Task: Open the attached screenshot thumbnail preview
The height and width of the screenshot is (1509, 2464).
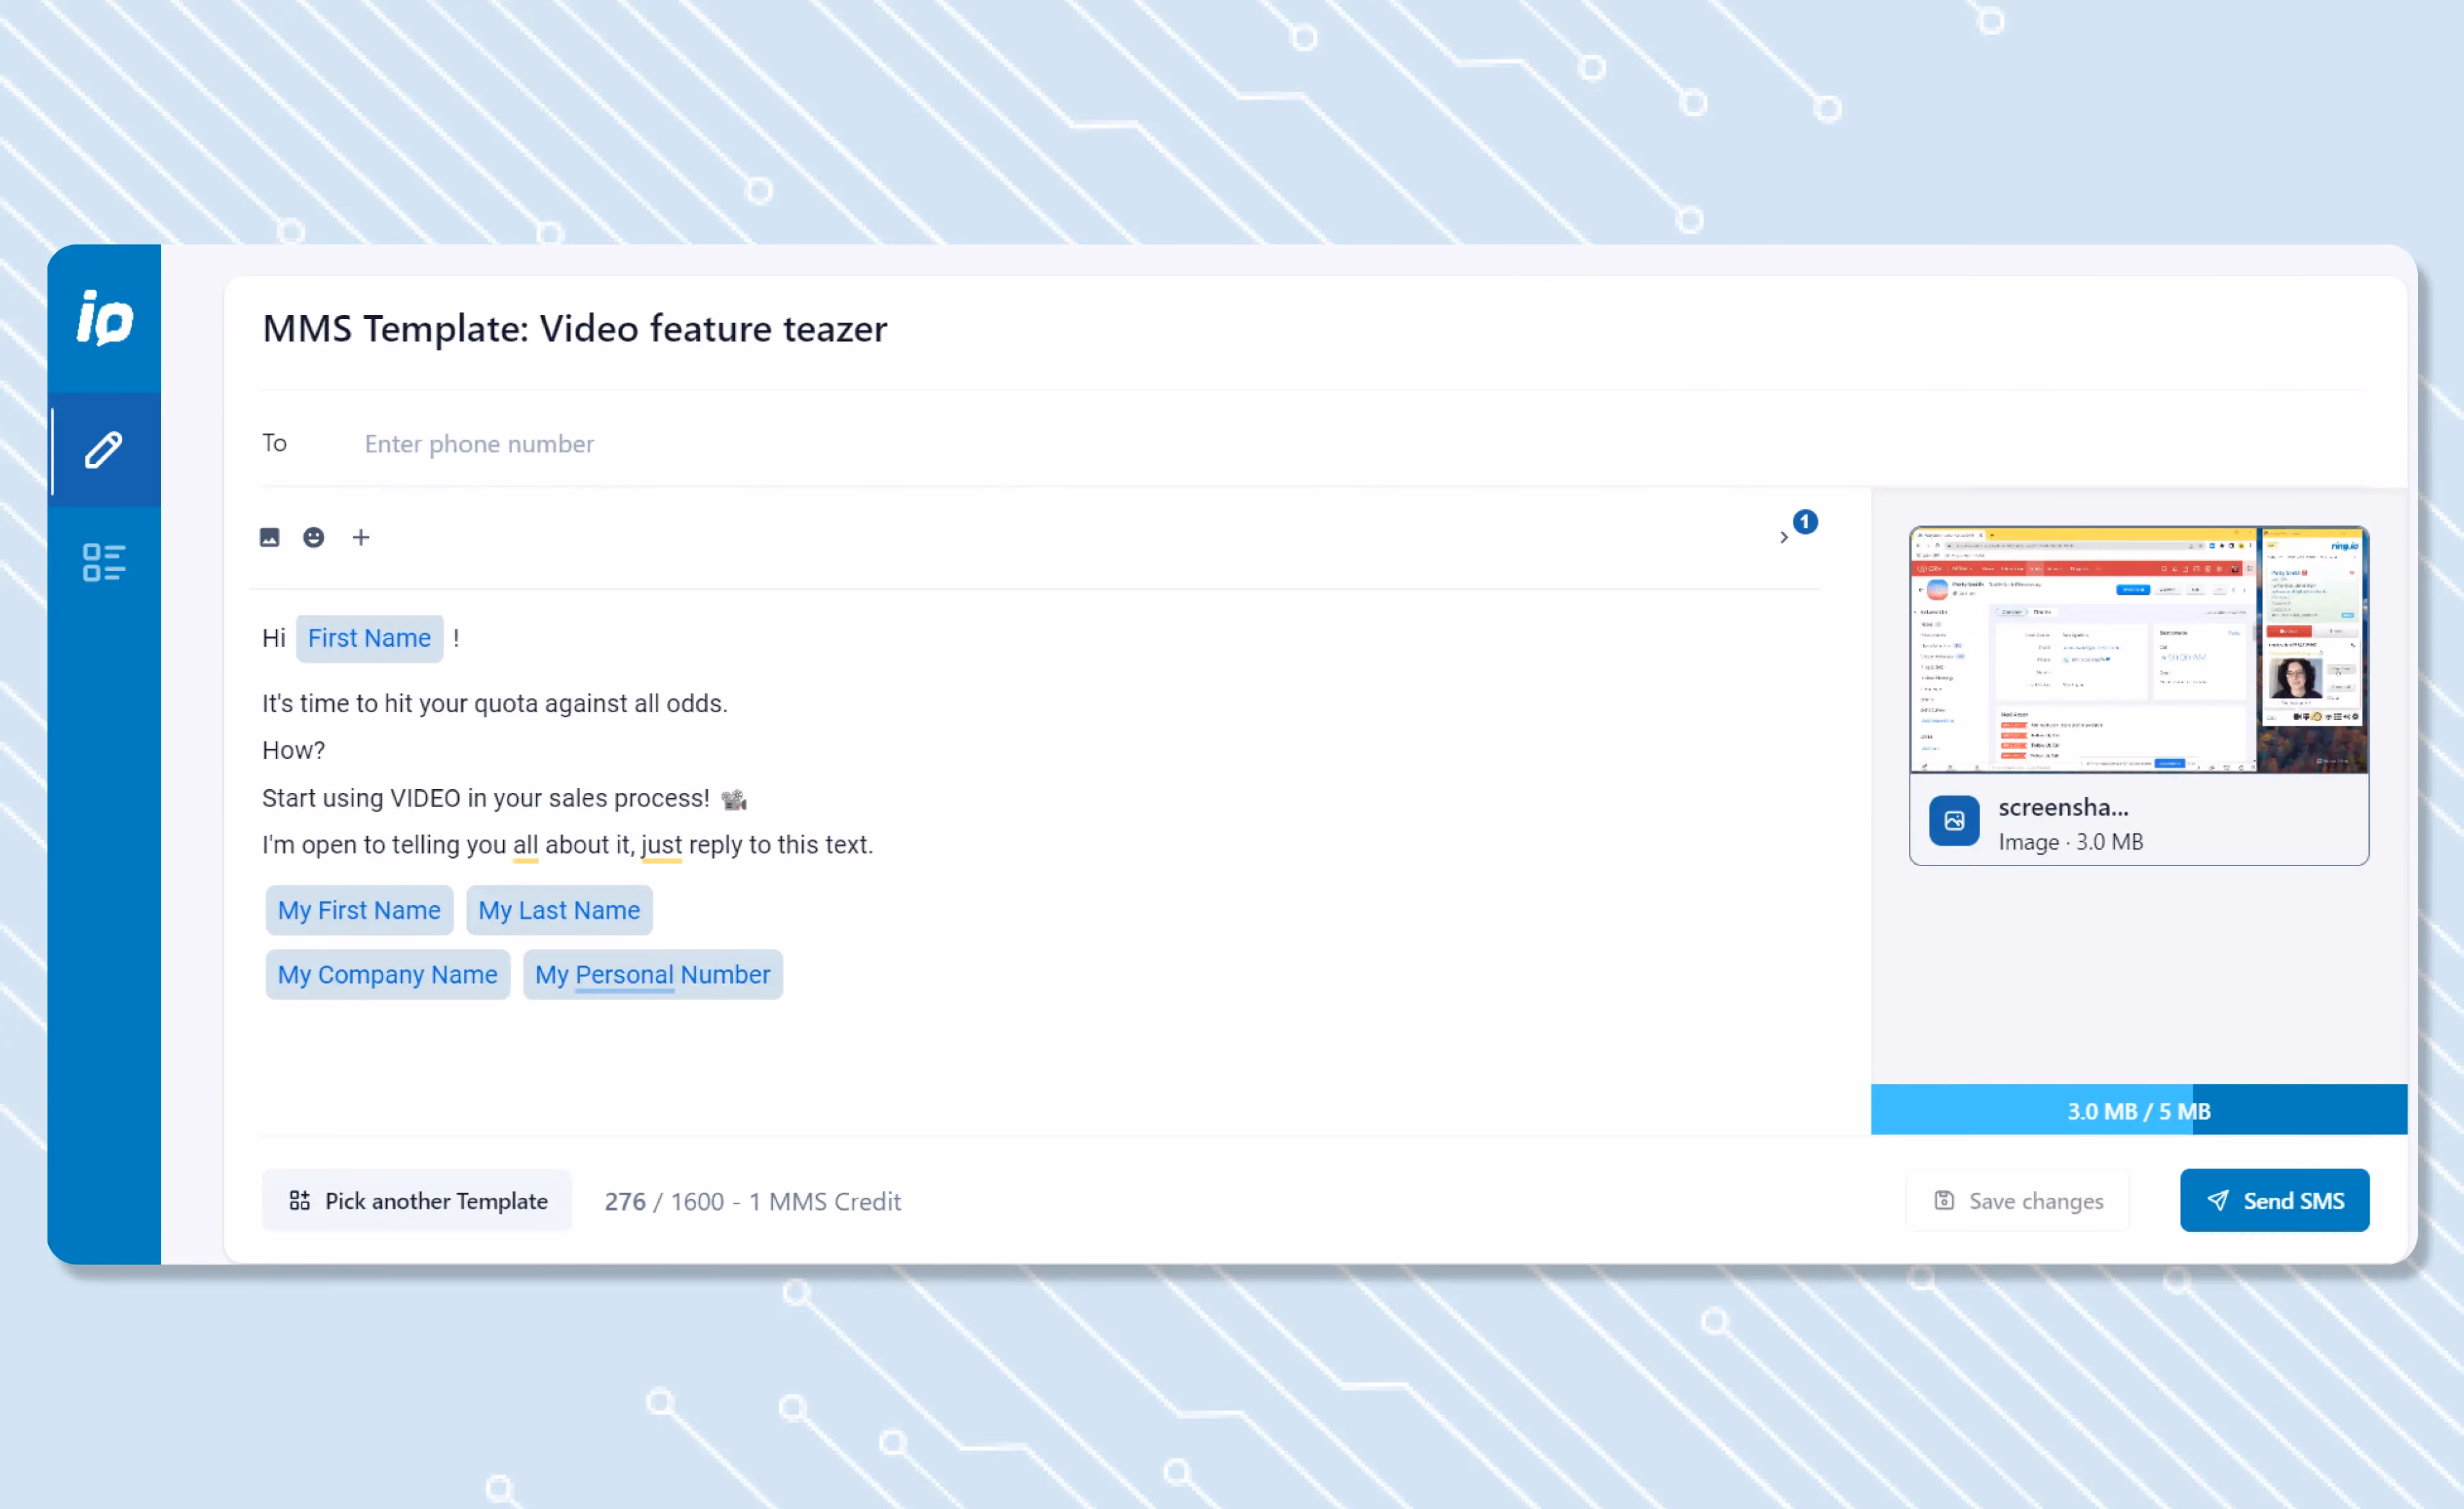Action: 2138,650
